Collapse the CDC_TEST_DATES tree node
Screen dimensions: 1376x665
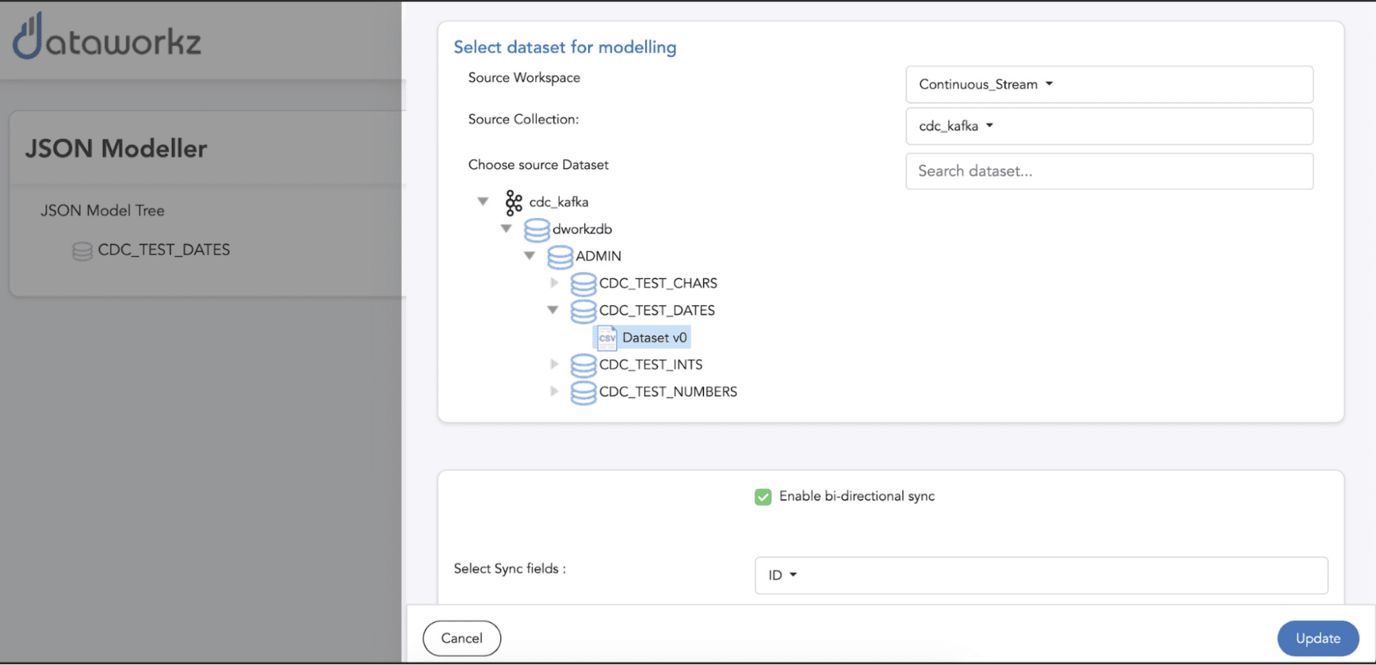pyautogui.click(x=553, y=310)
